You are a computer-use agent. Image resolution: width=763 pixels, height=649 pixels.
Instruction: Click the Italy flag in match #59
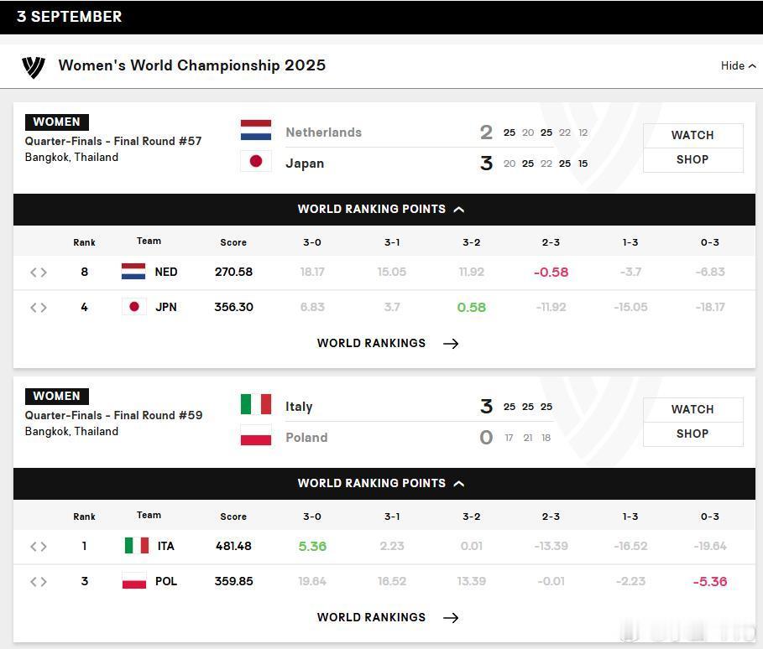click(256, 404)
